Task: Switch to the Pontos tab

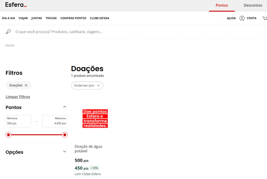Action: coord(222,5)
